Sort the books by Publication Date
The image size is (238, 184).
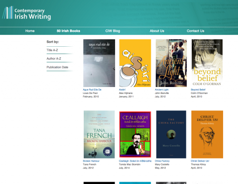pos(58,67)
